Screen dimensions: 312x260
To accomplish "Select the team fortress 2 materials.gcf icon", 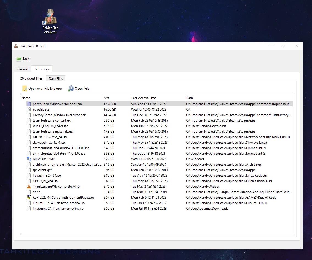I will (x=29, y=132).
